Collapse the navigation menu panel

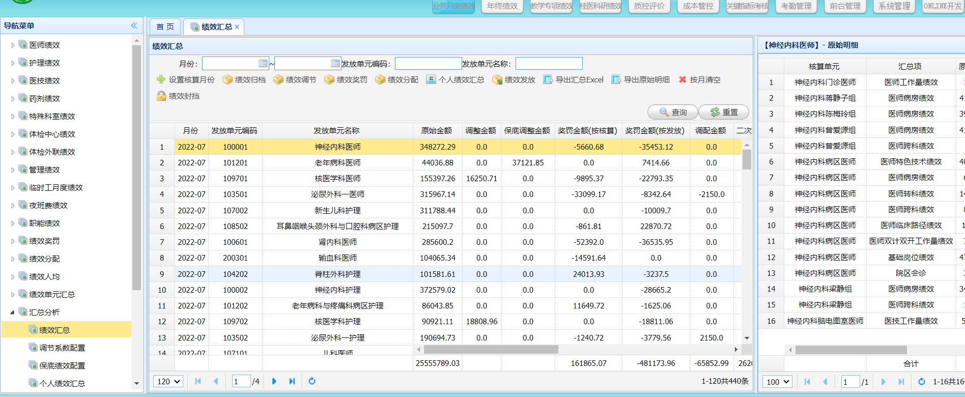[x=134, y=25]
